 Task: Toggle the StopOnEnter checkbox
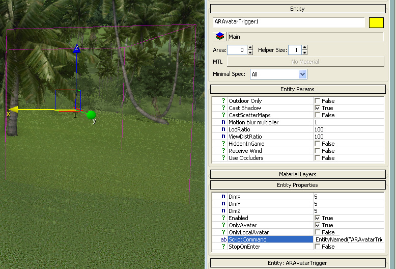[317, 247]
